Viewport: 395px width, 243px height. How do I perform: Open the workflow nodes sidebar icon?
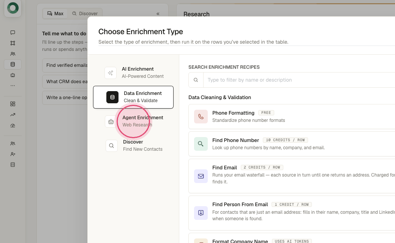click(x=13, y=43)
